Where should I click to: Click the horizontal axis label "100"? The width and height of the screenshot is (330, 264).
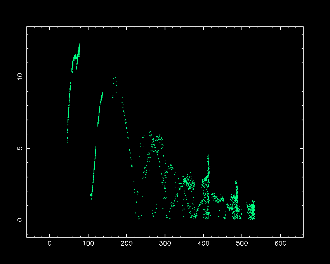click(88, 243)
